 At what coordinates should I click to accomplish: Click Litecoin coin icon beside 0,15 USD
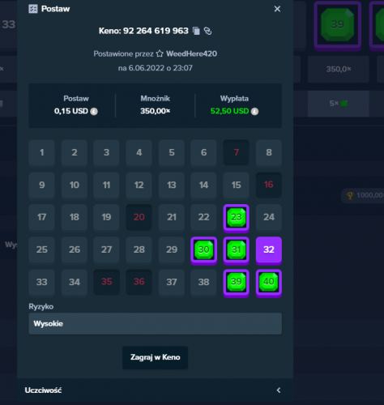pyautogui.click(x=94, y=111)
